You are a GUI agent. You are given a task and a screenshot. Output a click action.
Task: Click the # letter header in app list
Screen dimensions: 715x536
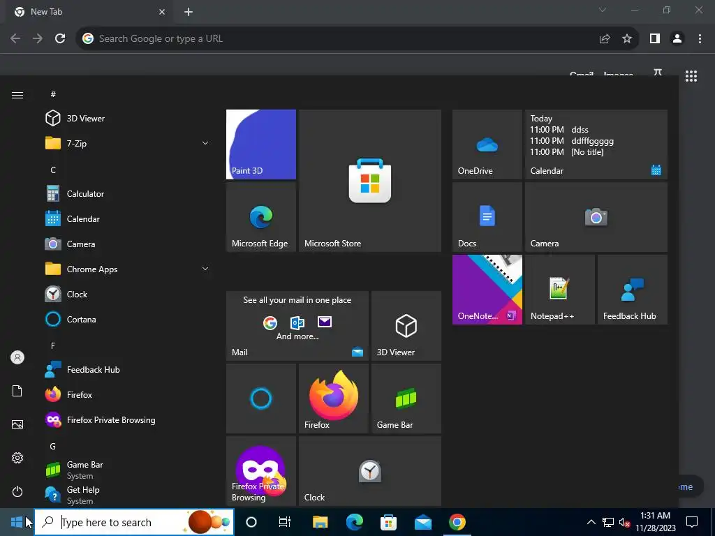coord(53,94)
